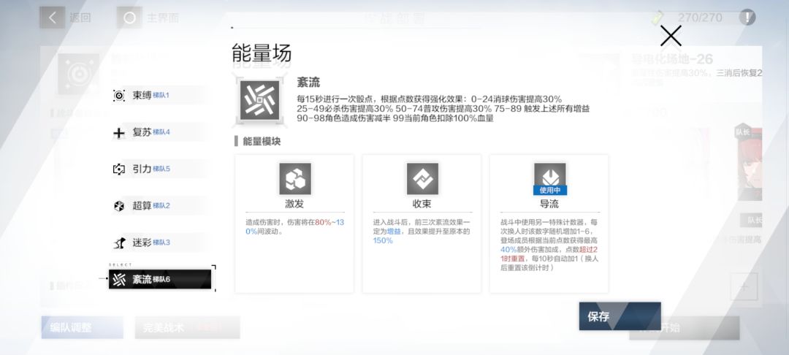Click the 紊流 icon in selected row
The width and height of the screenshot is (789, 355).
pyautogui.click(x=119, y=280)
